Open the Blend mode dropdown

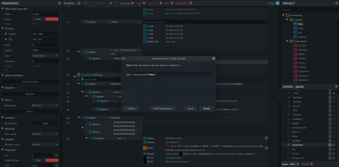pos(45,106)
